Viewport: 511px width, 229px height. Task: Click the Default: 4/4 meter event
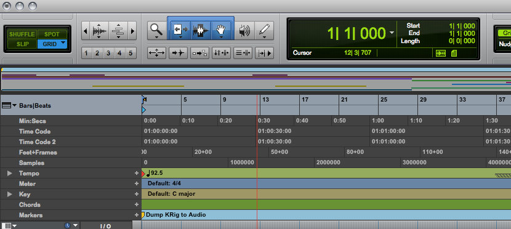[164, 183]
